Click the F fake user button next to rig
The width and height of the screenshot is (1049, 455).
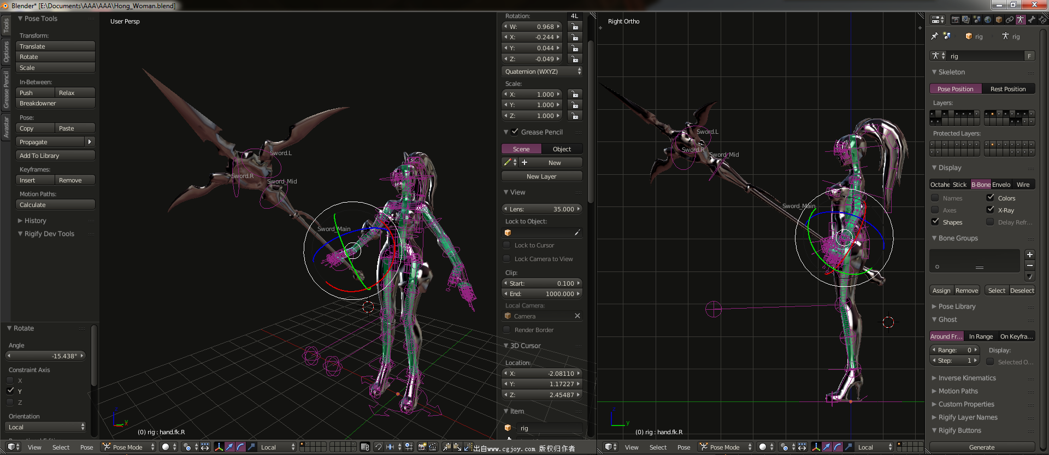tap(1029, 56)
